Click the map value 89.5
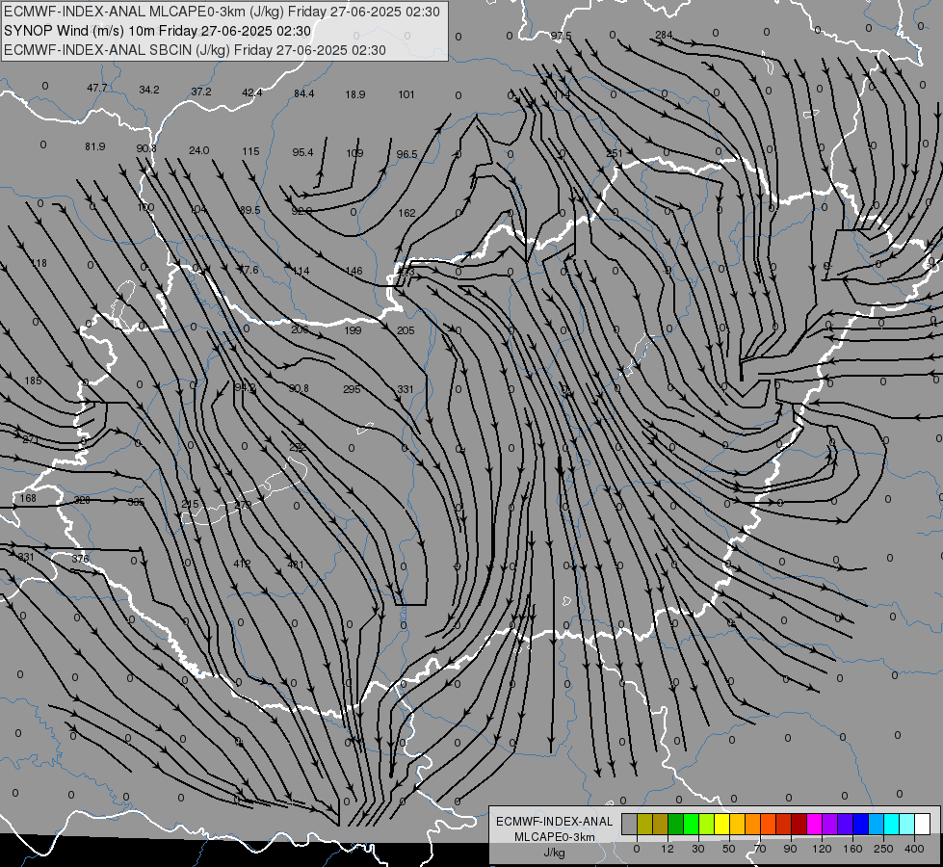This screenshot has height=867, width=943. (x=249, y=210)
